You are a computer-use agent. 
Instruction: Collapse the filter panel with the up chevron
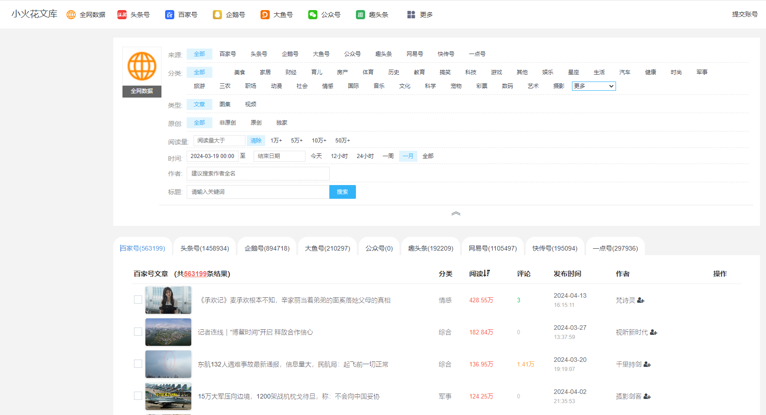point(456,213)
